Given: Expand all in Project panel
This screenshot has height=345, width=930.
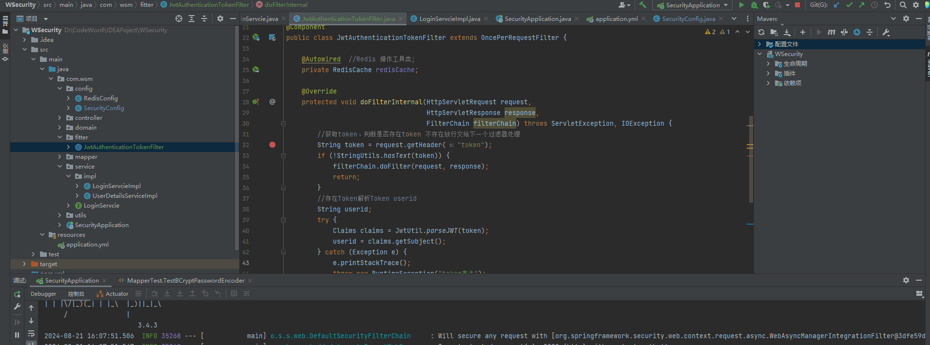Looking at the screenshot, I should (x=192, y=19).
